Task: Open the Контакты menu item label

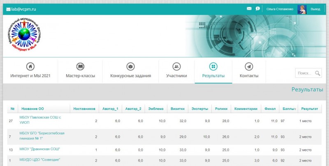Action: click(x=249, y=76)
